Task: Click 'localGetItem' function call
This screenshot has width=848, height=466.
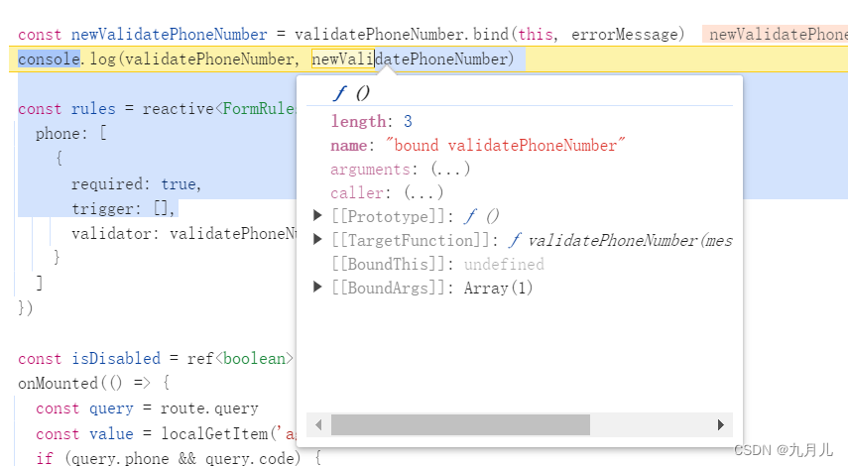Action: [x=214, y=433]
